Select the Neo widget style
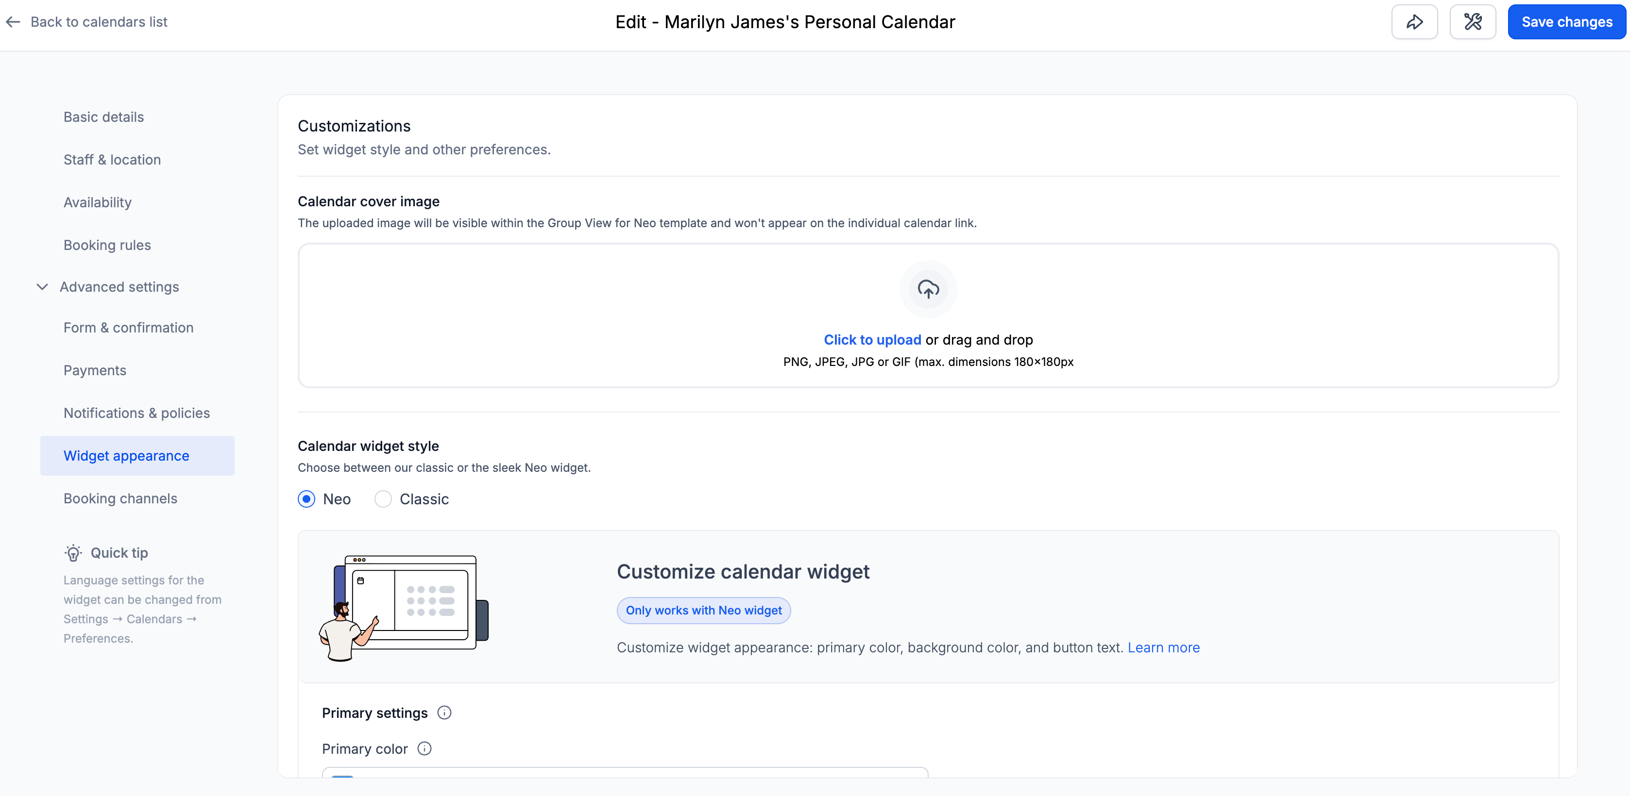Viewport: 1630px width, 796px height. point(307,499)
